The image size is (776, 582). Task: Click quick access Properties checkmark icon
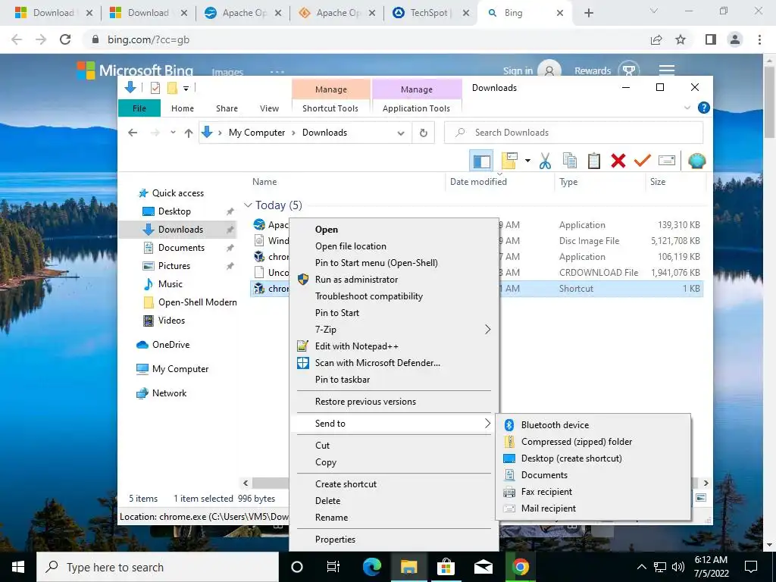(155, 88)
